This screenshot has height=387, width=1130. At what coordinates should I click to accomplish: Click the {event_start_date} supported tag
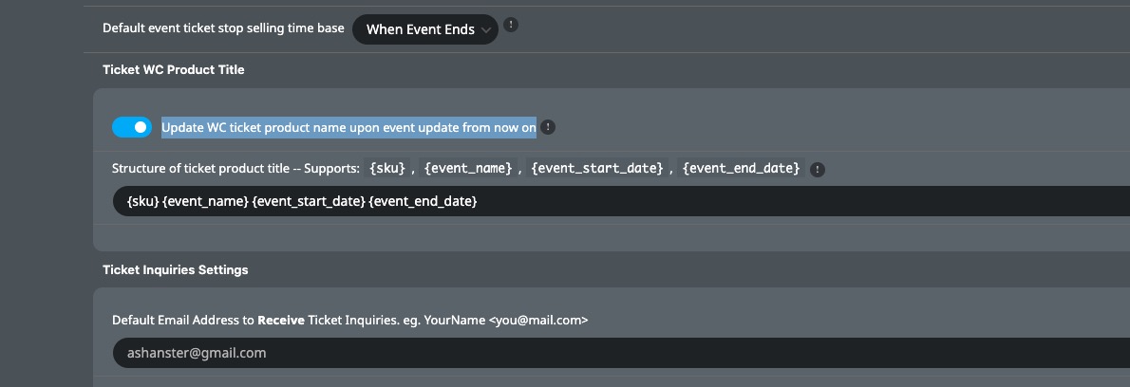tap(596, 168)
